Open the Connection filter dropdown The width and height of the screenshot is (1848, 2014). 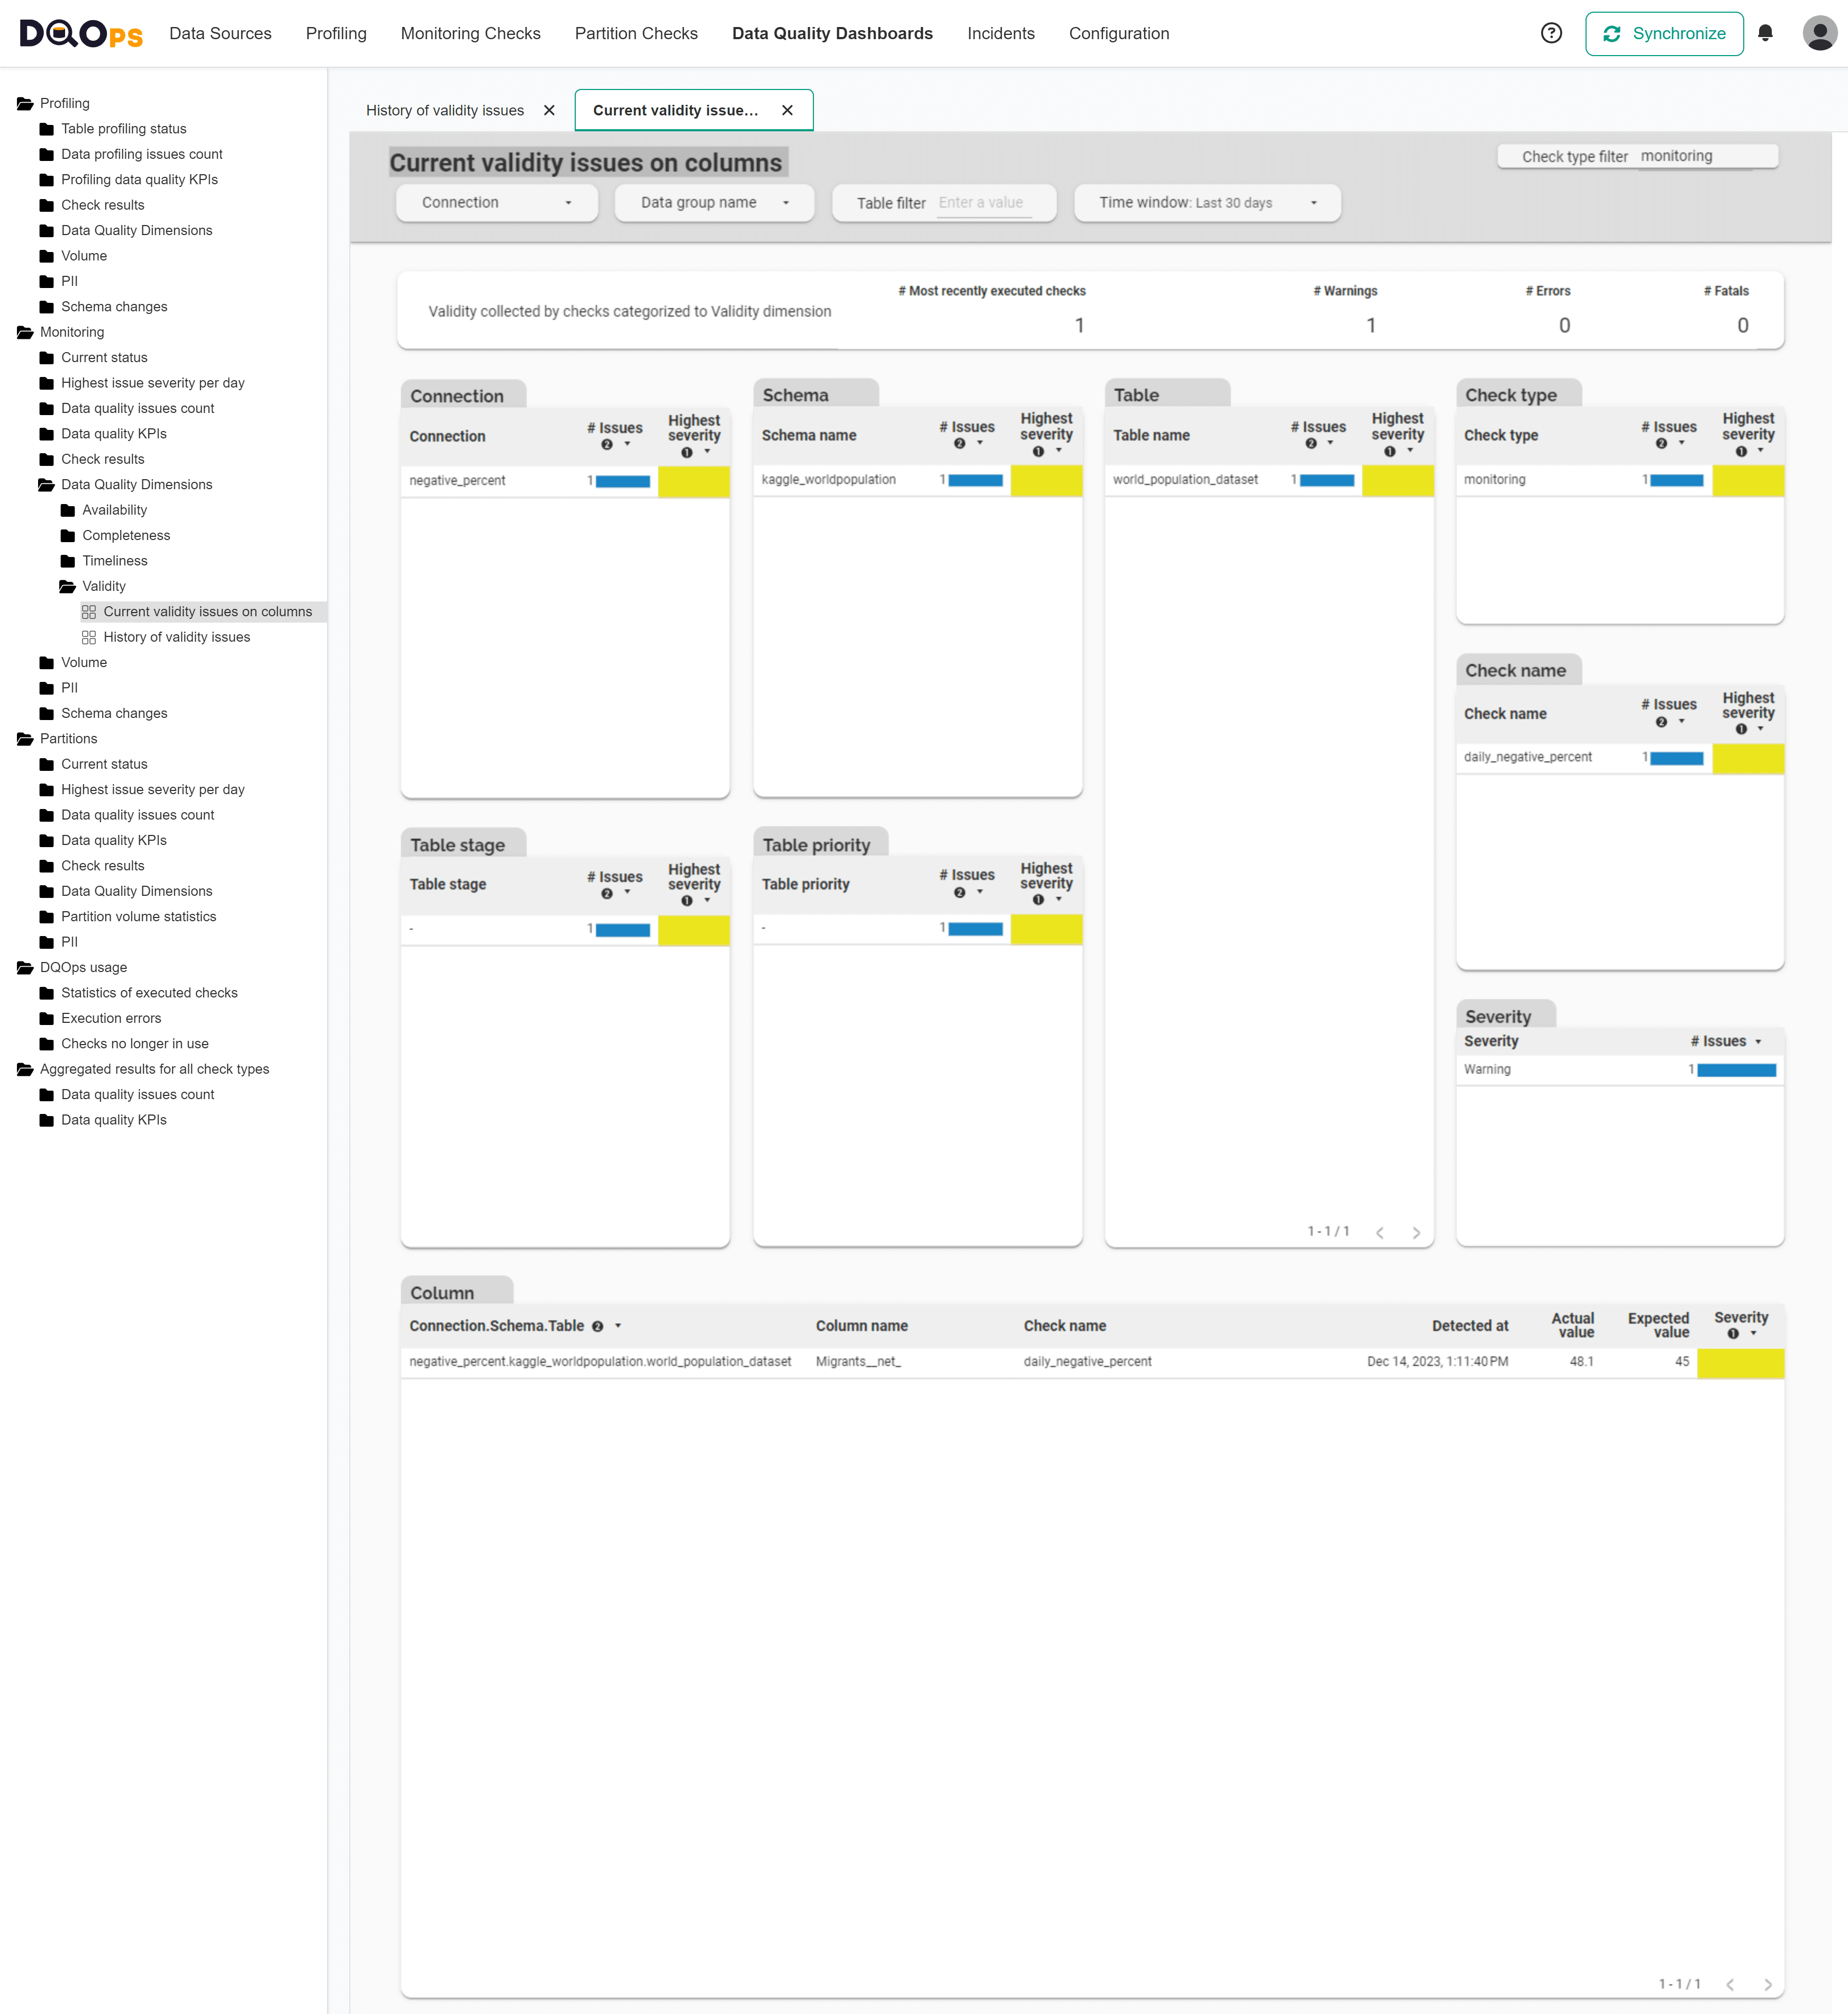(496, 202)
